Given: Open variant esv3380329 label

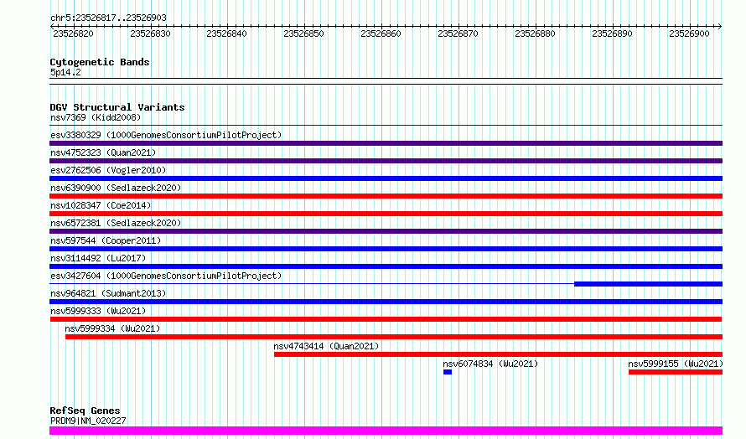Looking at the screenshot, I should tap(166, 135).
